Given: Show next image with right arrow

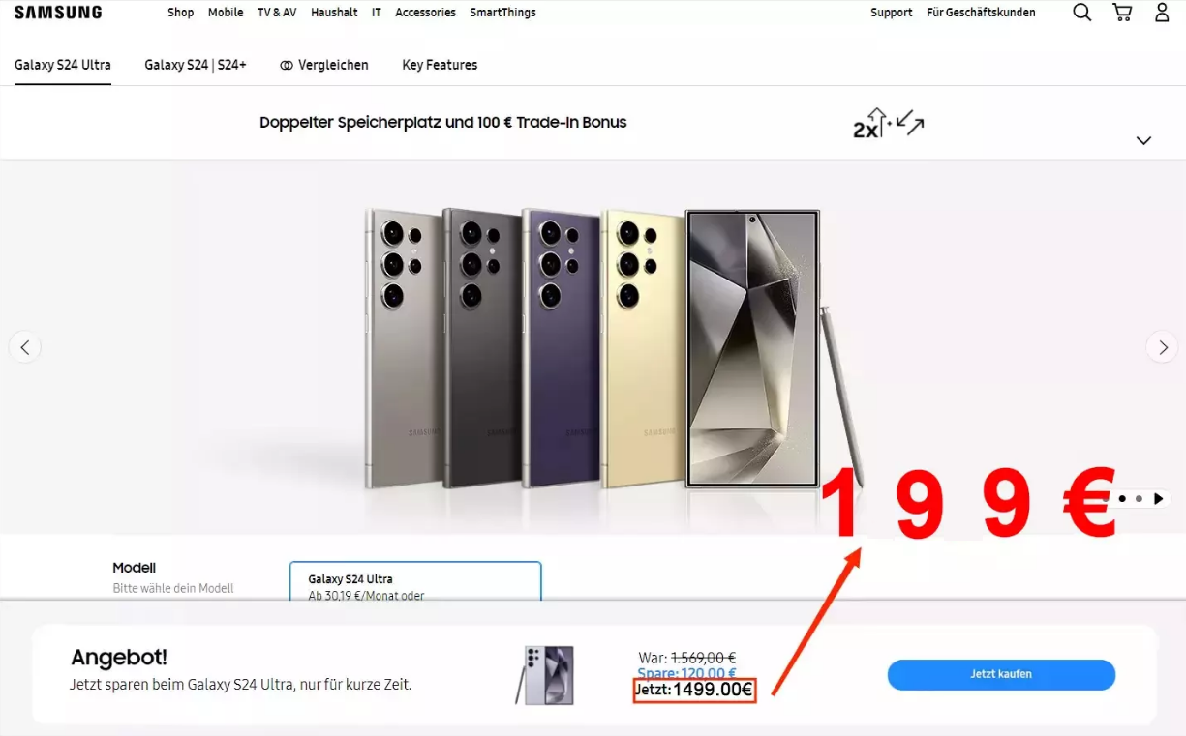Looking at the screenshot, I should pos(1162,346).
